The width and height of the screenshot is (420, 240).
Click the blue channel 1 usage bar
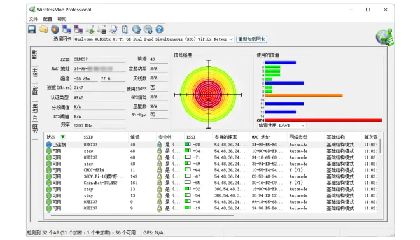[280, 62]
